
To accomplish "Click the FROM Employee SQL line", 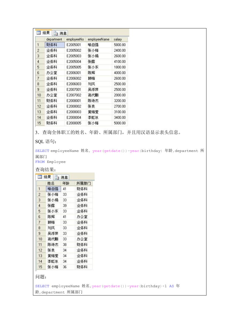I will (x=50, y=162).
